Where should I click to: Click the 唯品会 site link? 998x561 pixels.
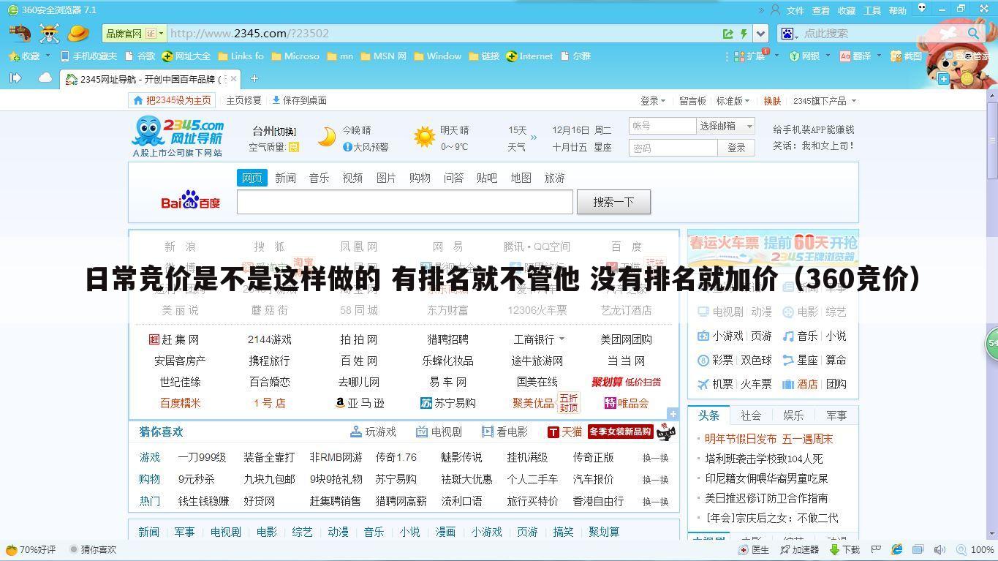tap(627, 403)
